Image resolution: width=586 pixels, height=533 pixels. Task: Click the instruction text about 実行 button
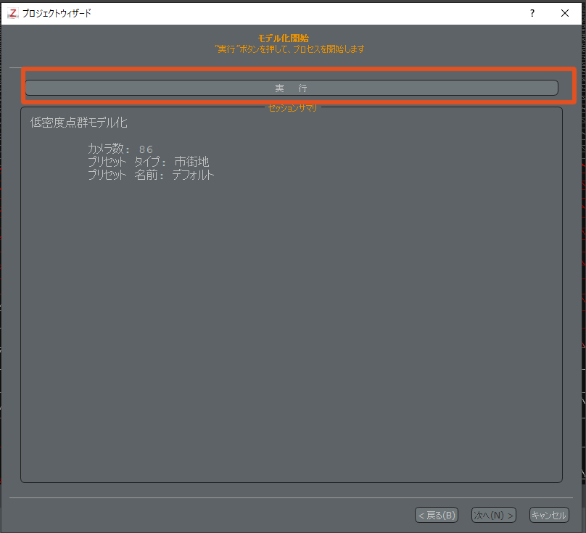pos(289,49)
